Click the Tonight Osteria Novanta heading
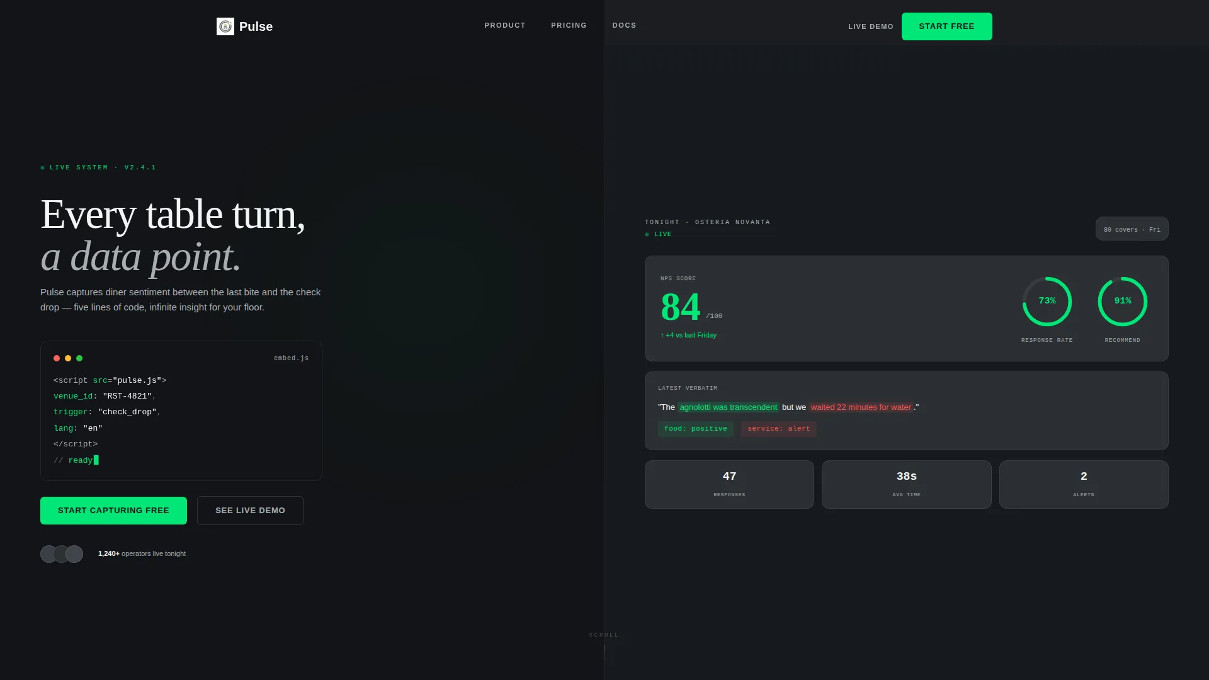This screenshot has height=680, width=1209. 707,222
